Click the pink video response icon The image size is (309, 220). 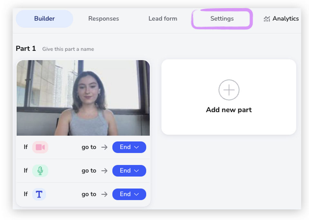[x=40, y=147]
